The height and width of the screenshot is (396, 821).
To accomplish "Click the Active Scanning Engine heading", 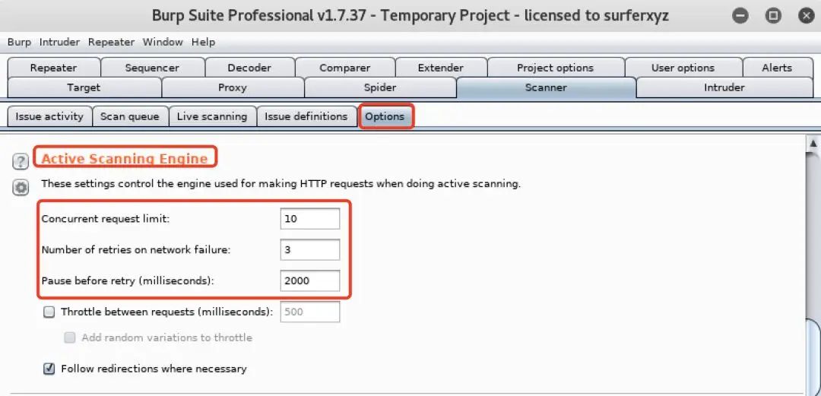I will pyautogui.click(x=125, y=158).
